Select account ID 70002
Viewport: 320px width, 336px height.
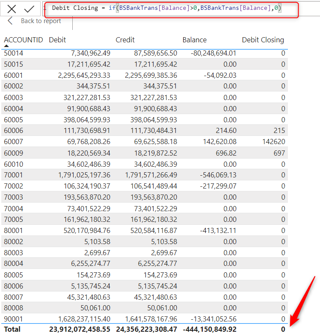point(14,186)
